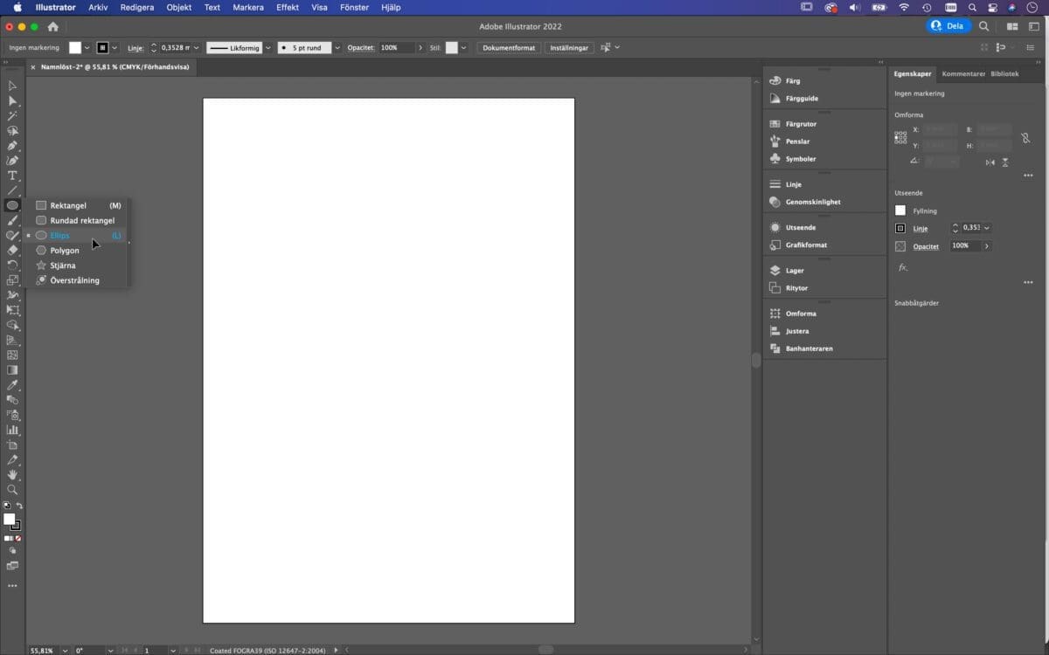Click the Opacitet link in Utseende
This screenshot has height=655, width=1049.
[926, 246]
